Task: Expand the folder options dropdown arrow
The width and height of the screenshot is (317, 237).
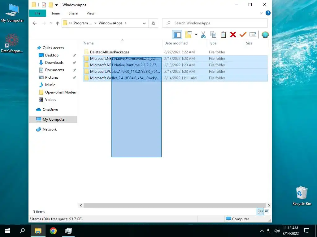Action: click(196, 35)
